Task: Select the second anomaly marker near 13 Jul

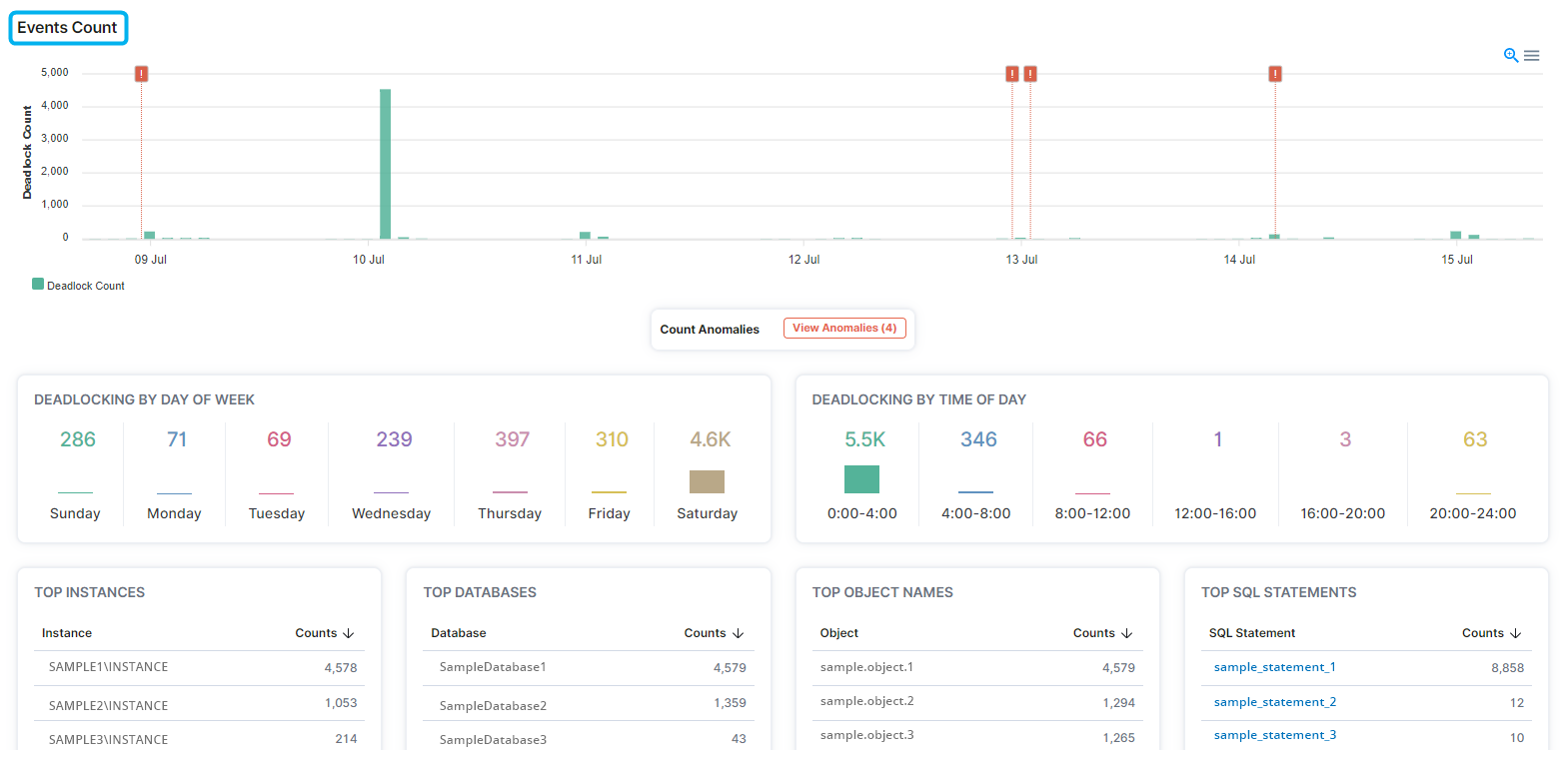Action: 1030,73
